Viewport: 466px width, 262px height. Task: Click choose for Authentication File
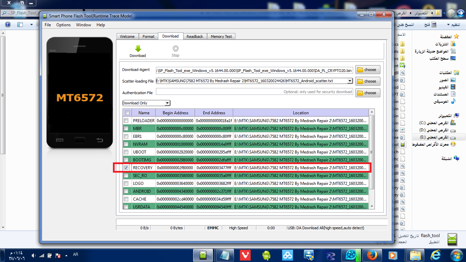tap(368, 93)
